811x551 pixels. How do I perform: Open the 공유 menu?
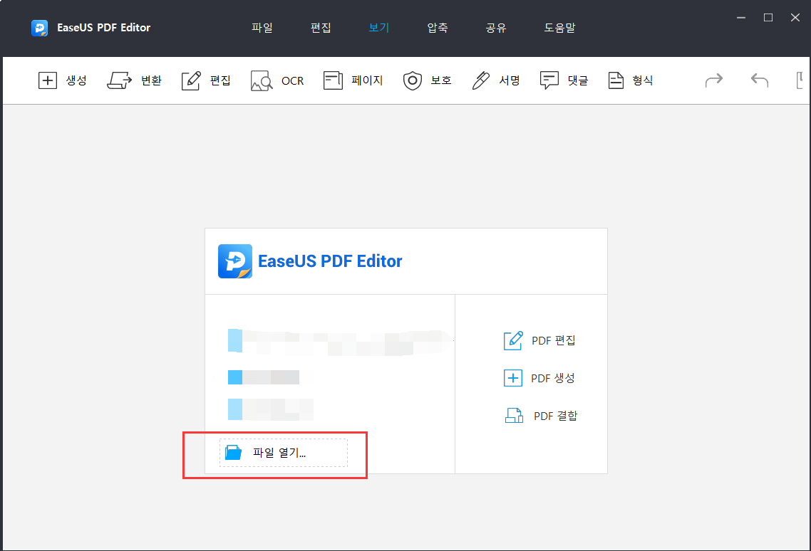point(496,28)
